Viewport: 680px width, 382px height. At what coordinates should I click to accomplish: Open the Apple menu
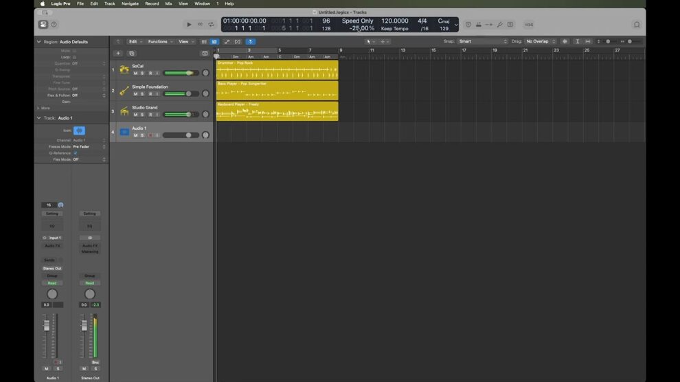(x=42, y=3)
